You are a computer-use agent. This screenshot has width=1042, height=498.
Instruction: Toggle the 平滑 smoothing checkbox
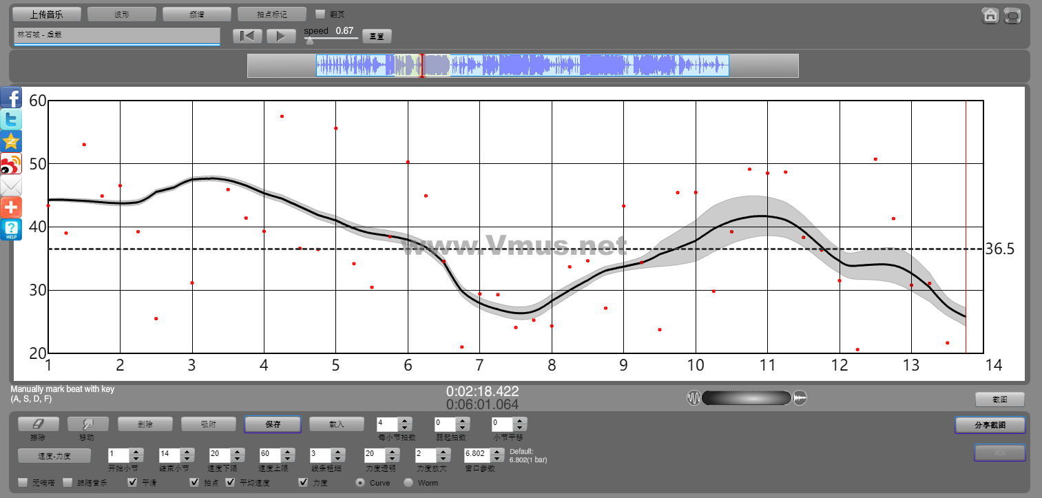click(134, 483)
